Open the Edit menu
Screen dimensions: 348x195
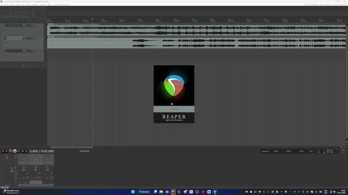[x=7, y=5]
